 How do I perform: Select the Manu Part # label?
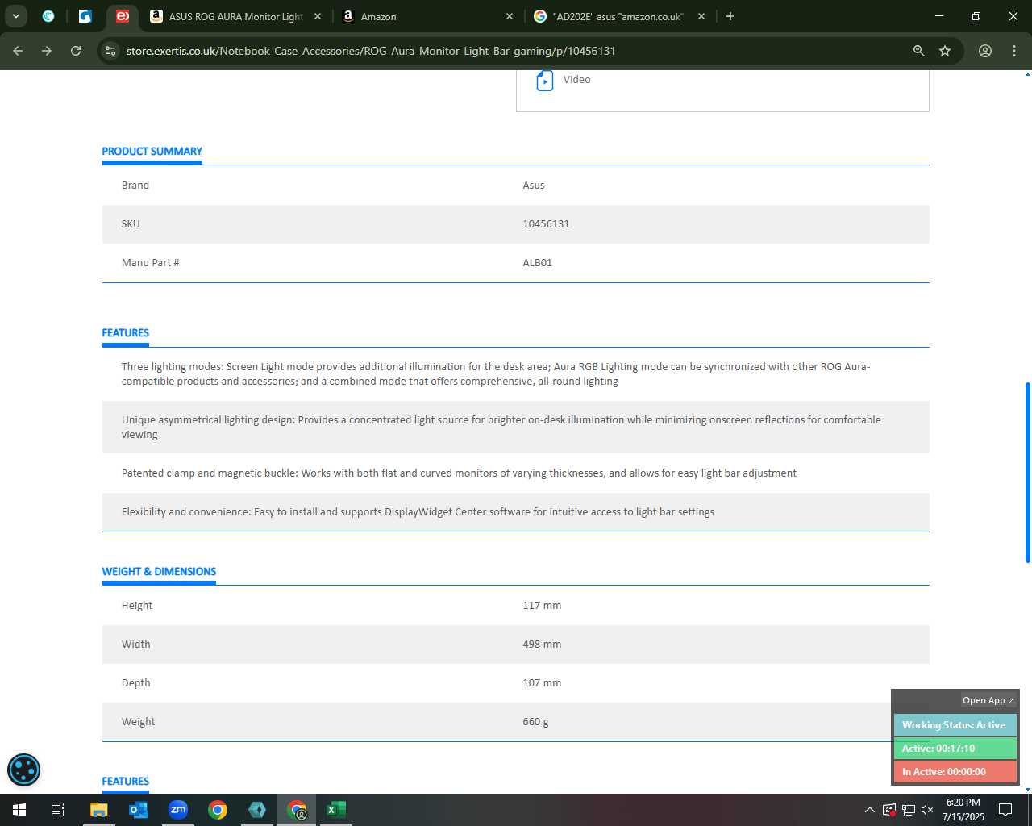(151, 262)
